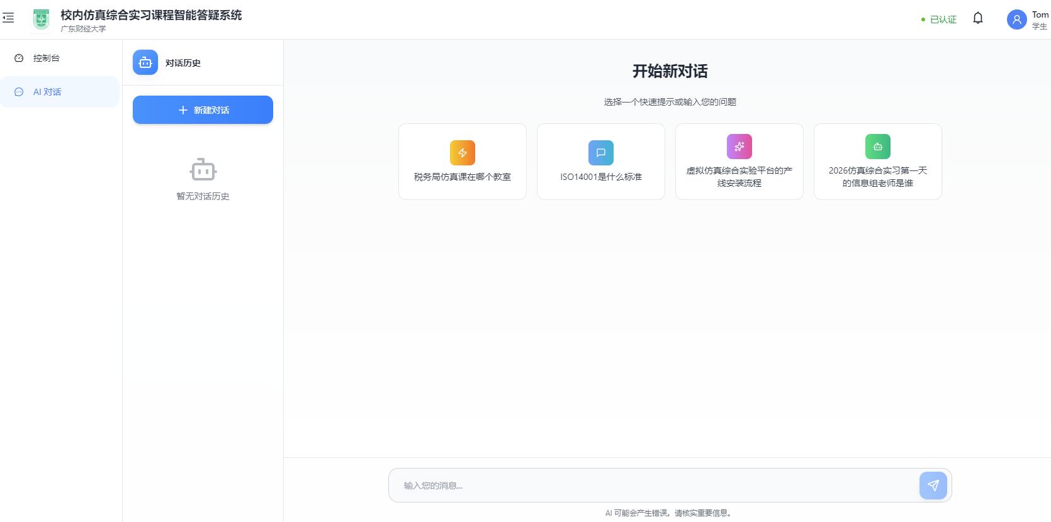Open the 控制台 menu item
The width and height of the screenshot is (1051, 522).
pos(47,58)
